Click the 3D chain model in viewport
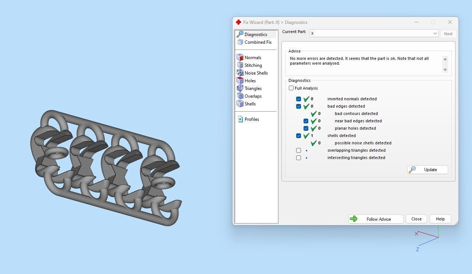The height and width of the screenshot is (274, 472). (x=106, y=167)
